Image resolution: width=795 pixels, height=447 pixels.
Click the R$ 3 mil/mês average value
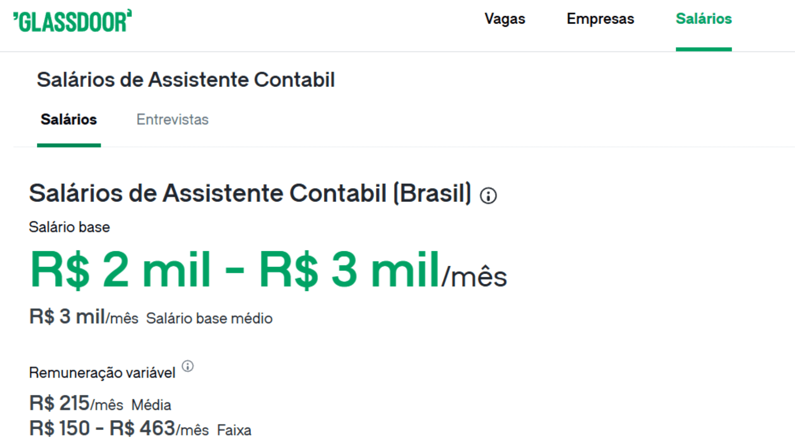point(84,317)
